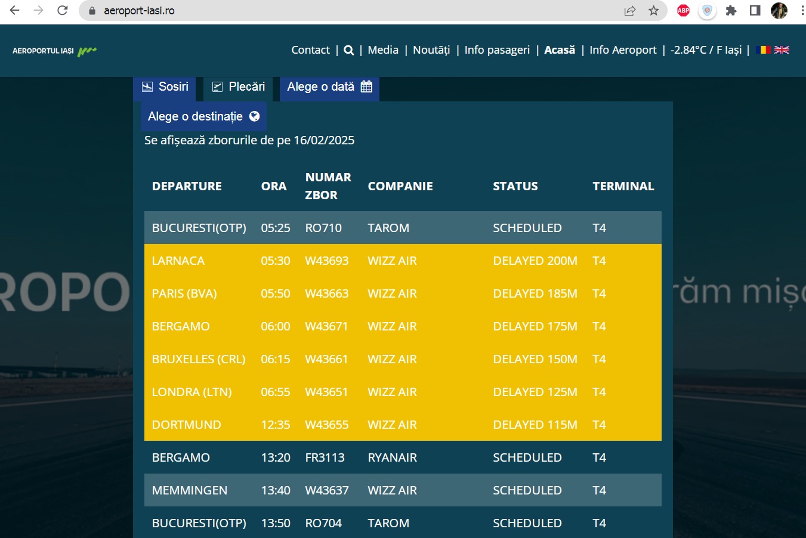This screenshot has height=538, width=806.
Task: Click the STATUS column header
Action: pos(515,186)
